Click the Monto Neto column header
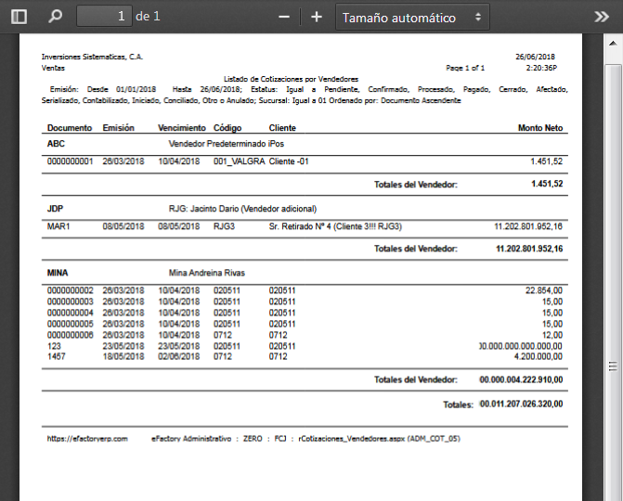The width and height of the screenshot is (623, 501). tap(540, 128)
